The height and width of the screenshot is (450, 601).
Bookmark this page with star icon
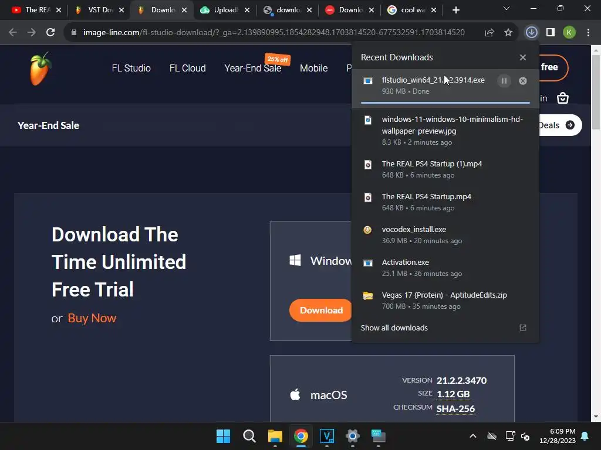coord(508,32)
